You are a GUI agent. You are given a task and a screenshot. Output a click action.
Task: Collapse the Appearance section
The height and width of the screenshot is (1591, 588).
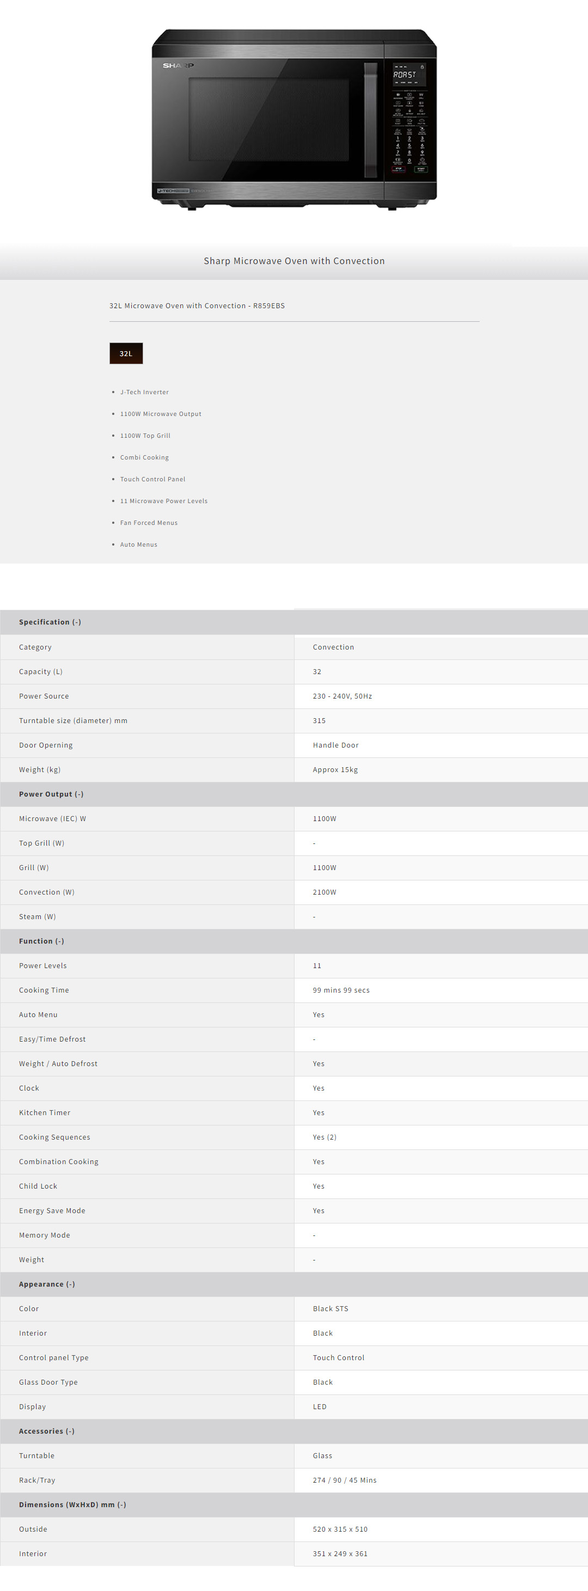pyautogui.click(x=47, y=1283)
